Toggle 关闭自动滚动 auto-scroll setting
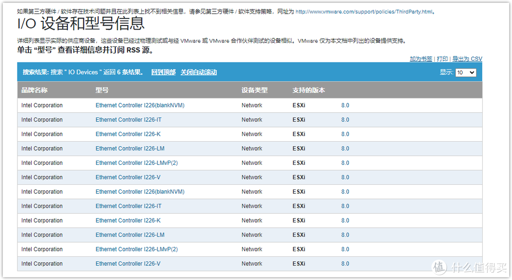 199,72
